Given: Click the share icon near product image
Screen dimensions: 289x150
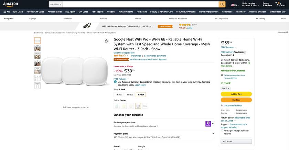Looking at the screenshot, I should click(106, 41).
